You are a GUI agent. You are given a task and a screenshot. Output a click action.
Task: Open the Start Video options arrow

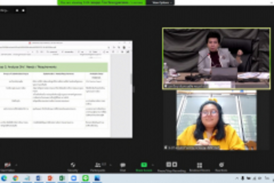pos(16,165)
